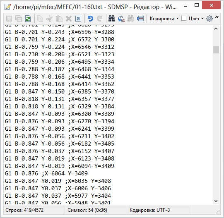Open the Кодировка dropdown menu
The width and height of the screenshot is (224, 218).
point(164,19)
